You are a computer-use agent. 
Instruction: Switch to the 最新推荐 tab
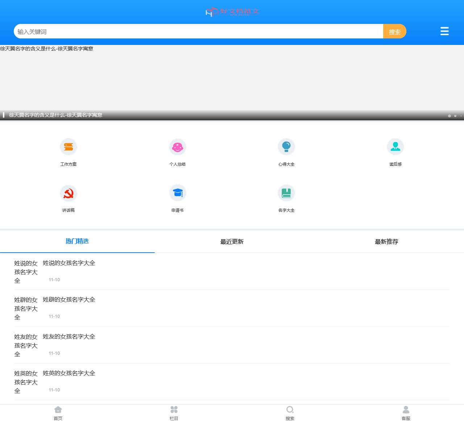386,242
